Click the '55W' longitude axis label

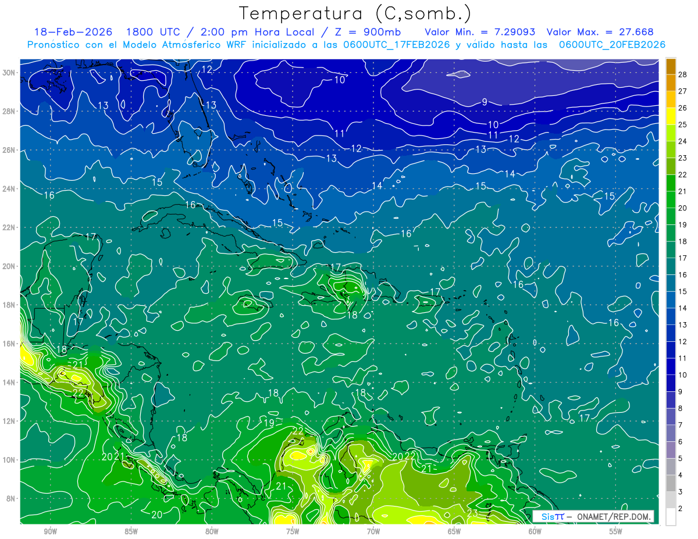coord(616,531)
